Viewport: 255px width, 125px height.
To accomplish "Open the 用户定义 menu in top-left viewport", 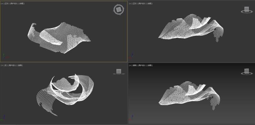I will [x=14, y=3].
